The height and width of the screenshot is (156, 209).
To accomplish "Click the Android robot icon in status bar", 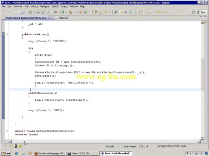I will [20, 146].
